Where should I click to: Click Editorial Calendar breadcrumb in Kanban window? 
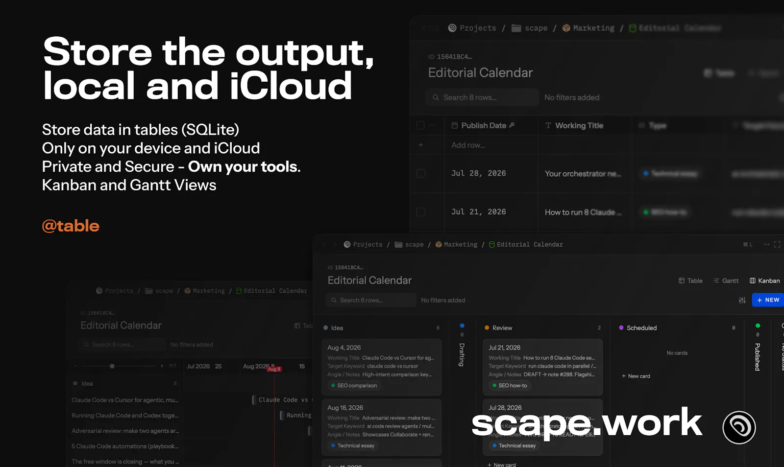[x=530, y=244]
